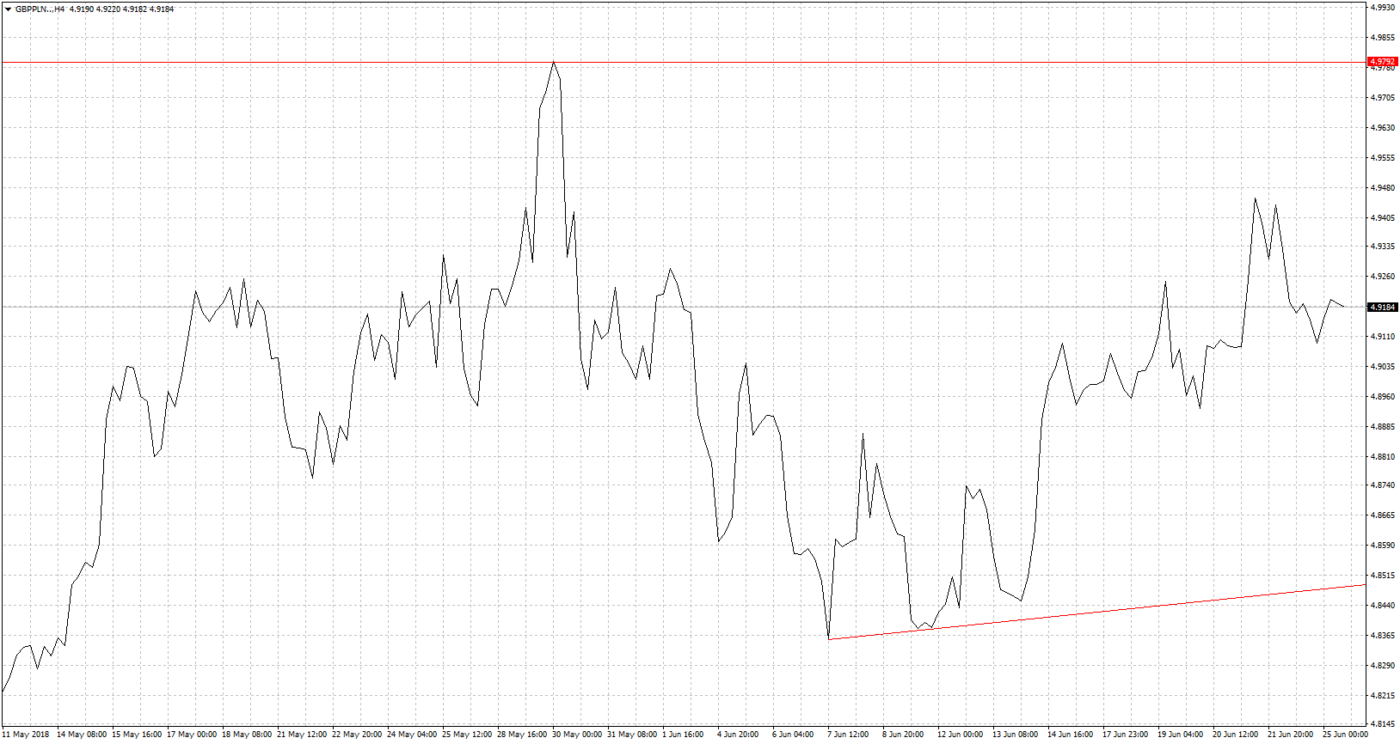Viewport: 1400px width, 744px height.
Task: Click the 4.8885 price scale value
Action: [1382, 427]
